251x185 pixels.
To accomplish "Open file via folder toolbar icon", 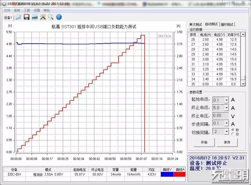I will (19, 17).
